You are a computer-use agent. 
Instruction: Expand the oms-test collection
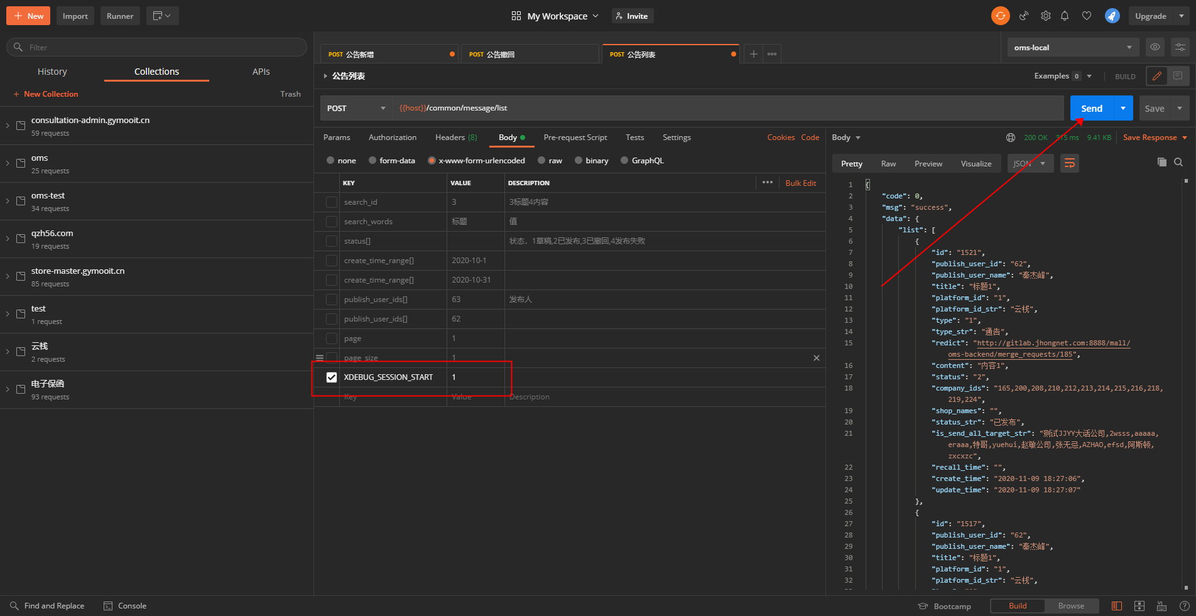point(8,201)
